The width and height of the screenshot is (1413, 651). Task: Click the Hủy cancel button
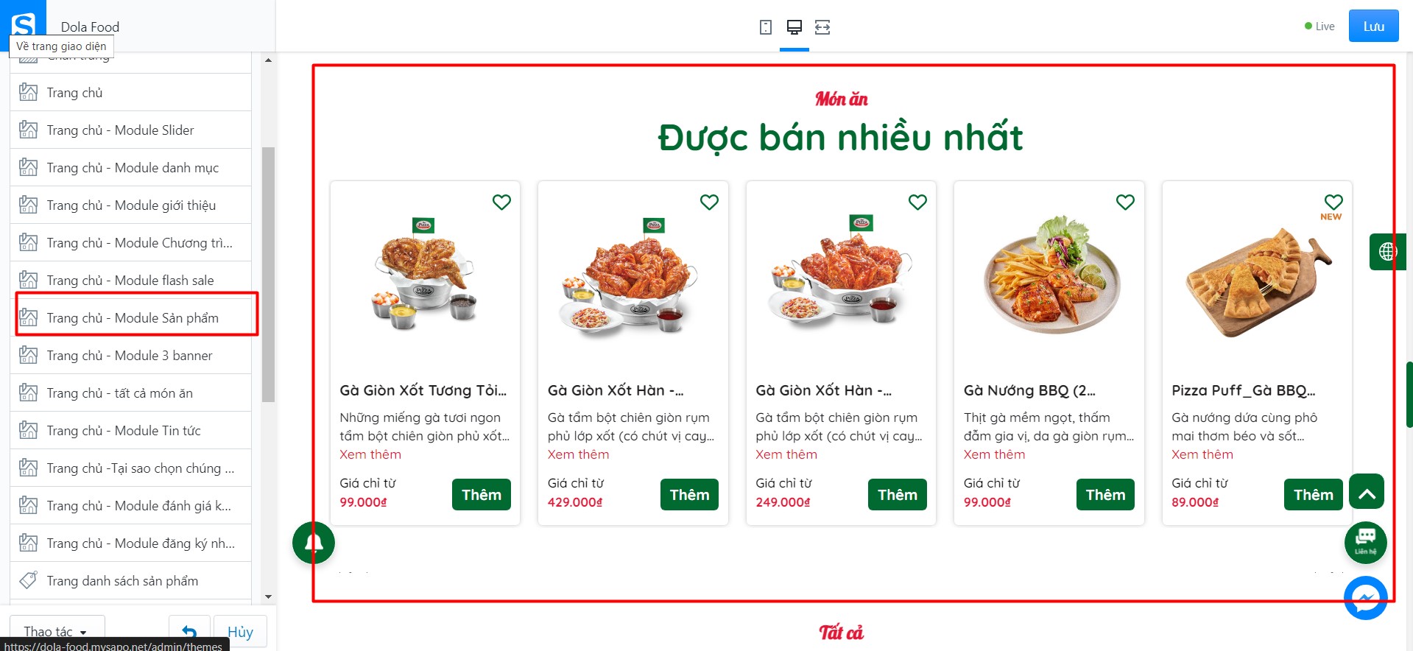pyautogui.click(x=240, y=632)
